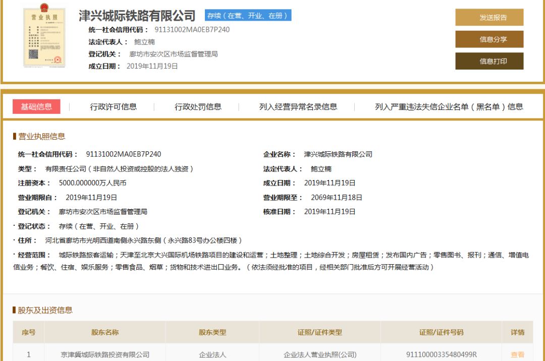Click the 发送报告 button
This screenshot has height=361, width=545.
point(489,17)
